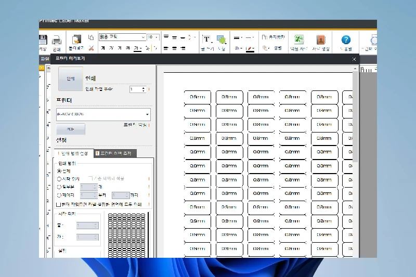Open Help with the blue question mark icon
Screen dimensions: 416x277
coord(346,40)
